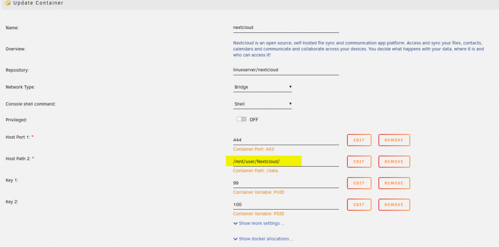Remove the Key 2 PGID variable

394,205
